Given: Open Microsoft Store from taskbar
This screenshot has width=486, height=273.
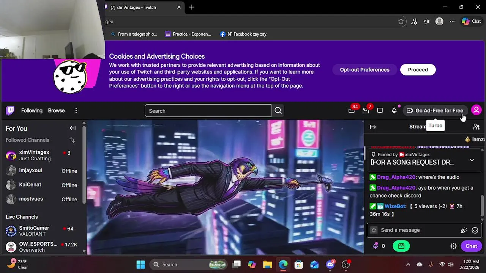Looking at the screenshot, I should click(x=298, y=265).
